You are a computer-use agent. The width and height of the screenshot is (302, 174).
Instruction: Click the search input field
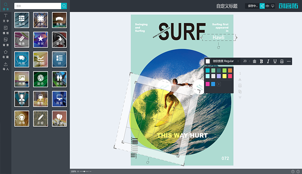click(37, 6)
